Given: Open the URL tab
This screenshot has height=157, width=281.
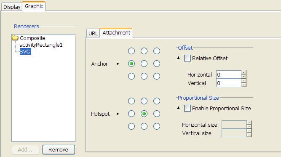Looking at the screenshot, I should [93, 34].
